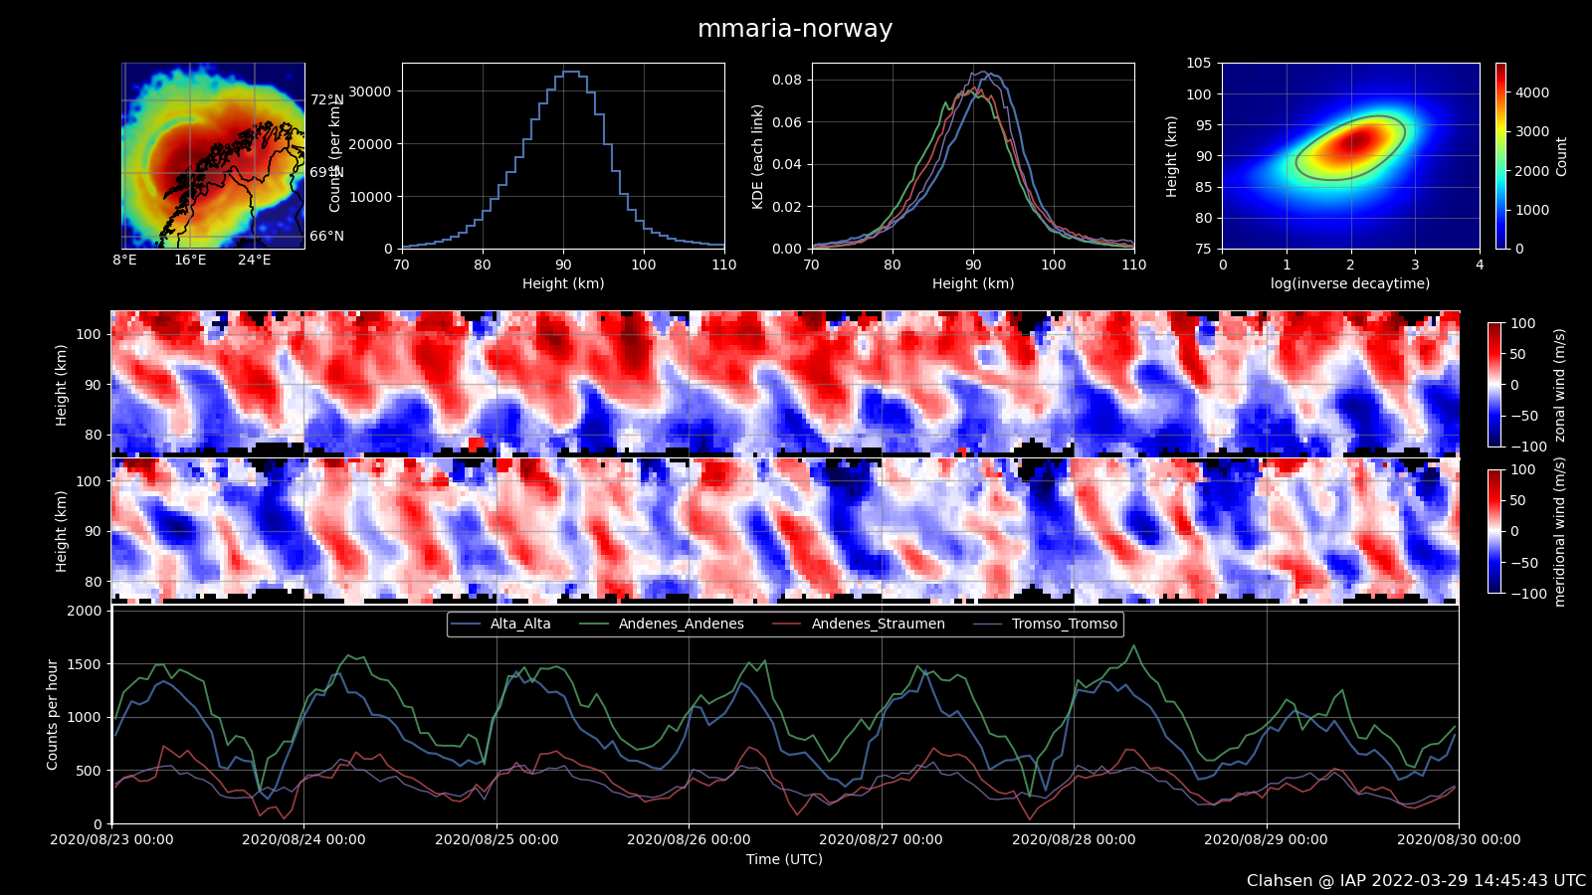Click the Counts per hour axis label

coord(53,714)
